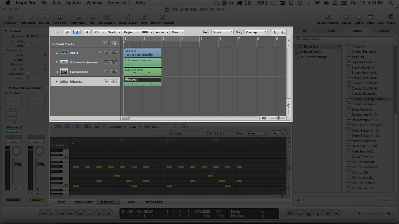Select the Split by Playhead tool

click(162, 18)
